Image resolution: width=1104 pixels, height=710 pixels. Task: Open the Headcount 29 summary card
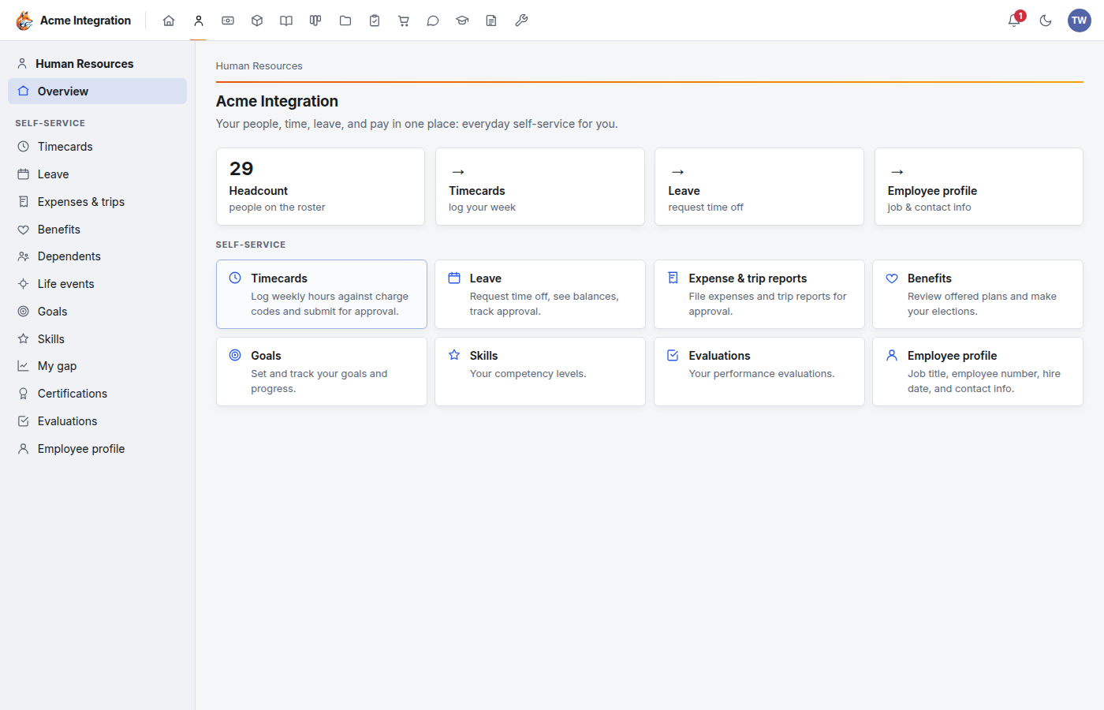(x=320, y=186)
